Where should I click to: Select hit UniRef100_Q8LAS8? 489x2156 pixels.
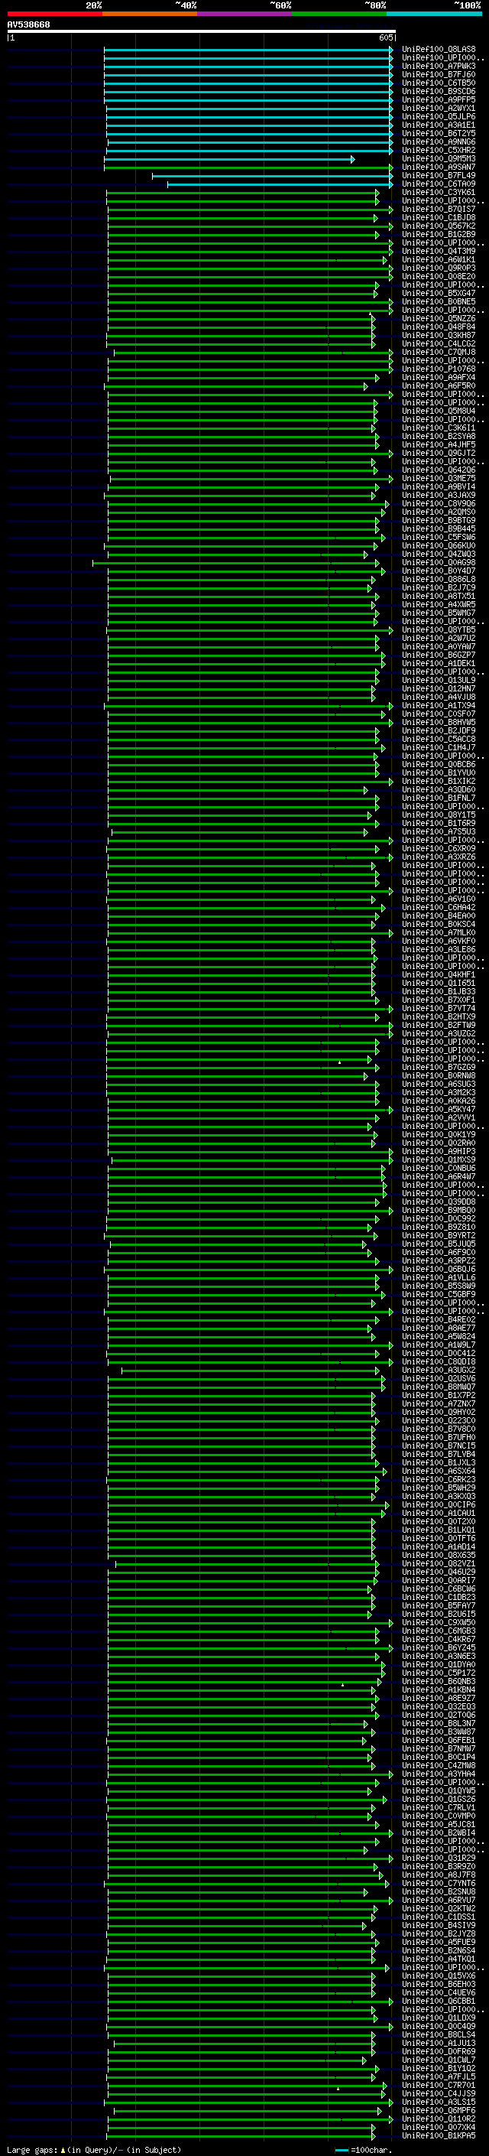click(x=439, y=50)
